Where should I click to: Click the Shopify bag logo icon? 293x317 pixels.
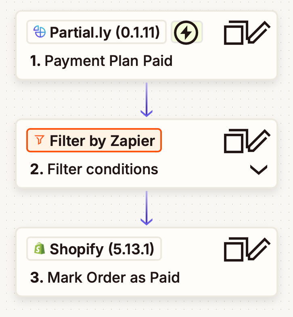coord(40,249)
